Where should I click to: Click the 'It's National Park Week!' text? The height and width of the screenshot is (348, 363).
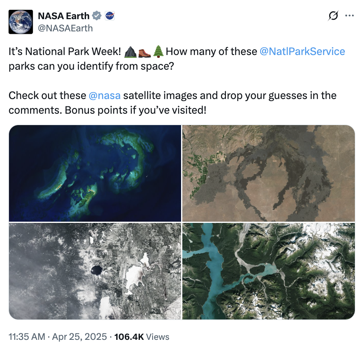65,52
